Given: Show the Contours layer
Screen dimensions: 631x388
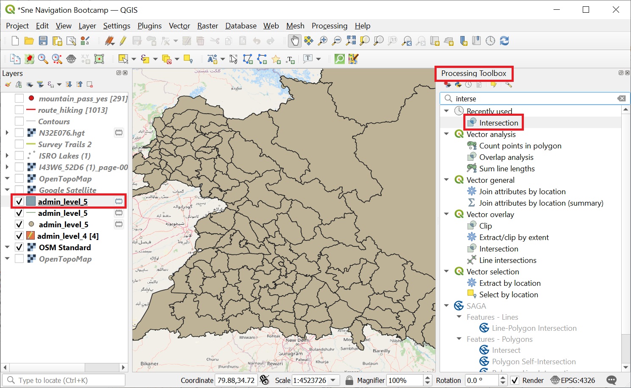Looking at the screenshot, I should click(19, 121).
